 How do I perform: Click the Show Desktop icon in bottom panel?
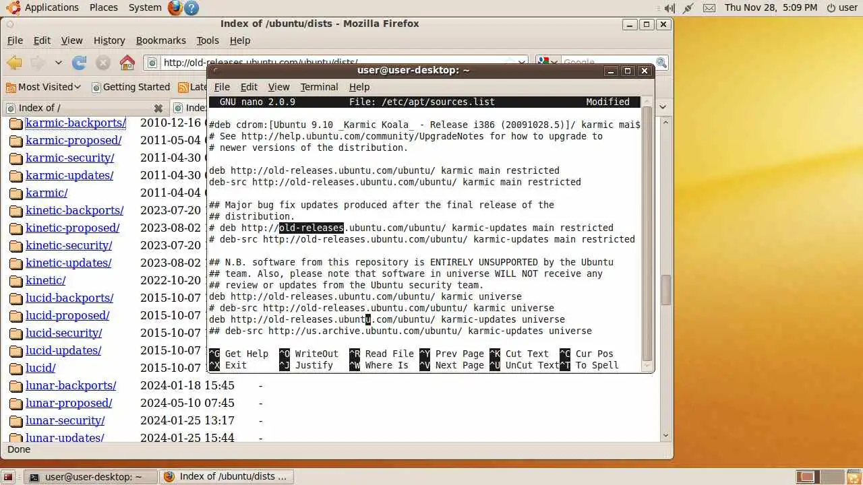[8, 477]
